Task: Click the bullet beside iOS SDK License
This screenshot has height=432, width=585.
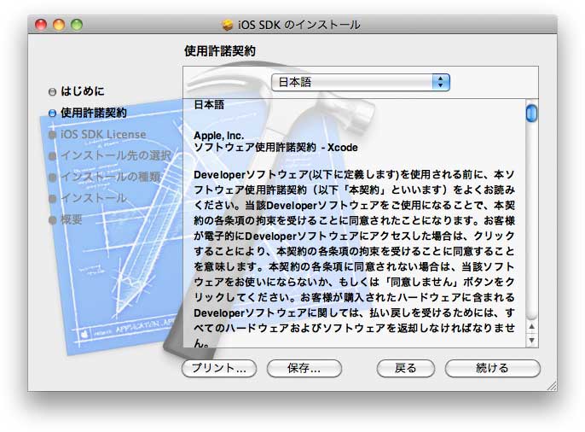Action: [x=53, y=134]
